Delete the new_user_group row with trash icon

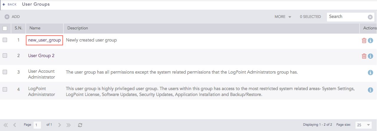click(x=364, y=40)
